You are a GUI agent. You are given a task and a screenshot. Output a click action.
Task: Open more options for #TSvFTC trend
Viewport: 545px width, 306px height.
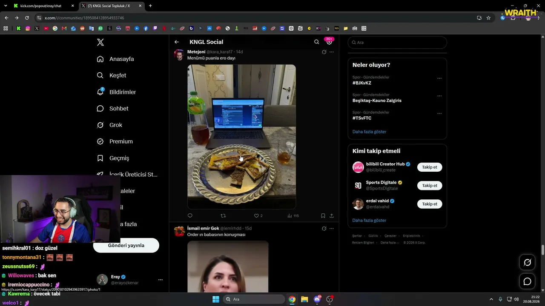click(439, 113)
